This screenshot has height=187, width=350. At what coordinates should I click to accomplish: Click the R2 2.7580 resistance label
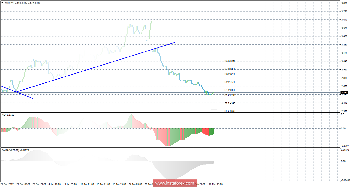(230, 82)
